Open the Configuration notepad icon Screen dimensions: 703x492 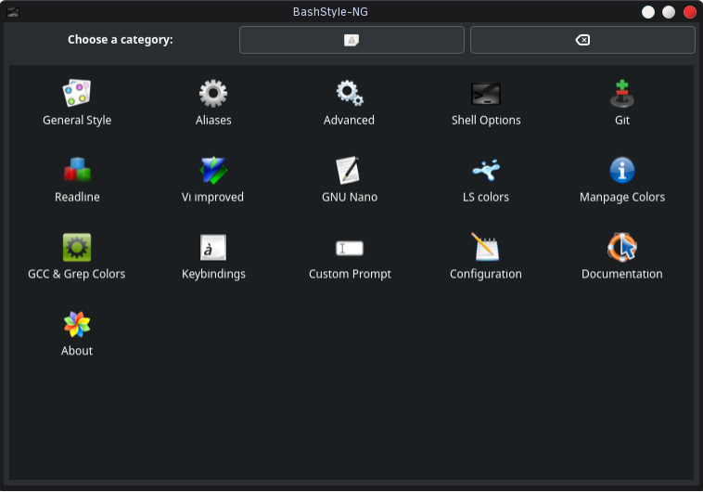485,246
